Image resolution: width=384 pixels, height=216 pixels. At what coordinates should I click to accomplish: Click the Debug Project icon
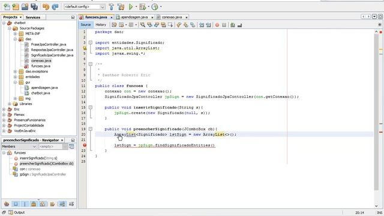143,7
